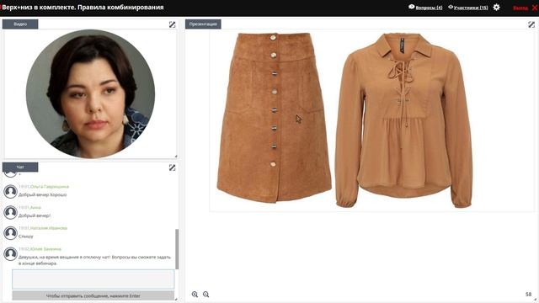Viewport: 539px width, 303px height.
Task: Click avatar next to the 'Слышу' message
Action: click(10, 233)
